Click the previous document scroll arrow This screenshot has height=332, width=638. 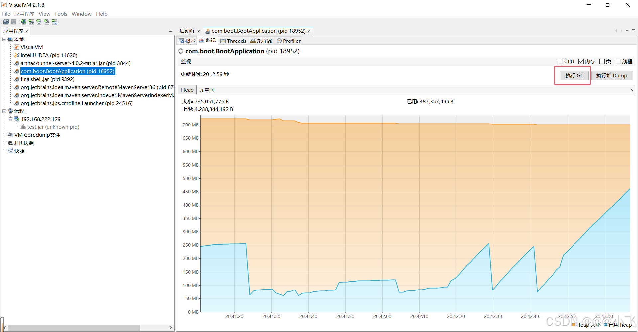click(x=616, y=31)
